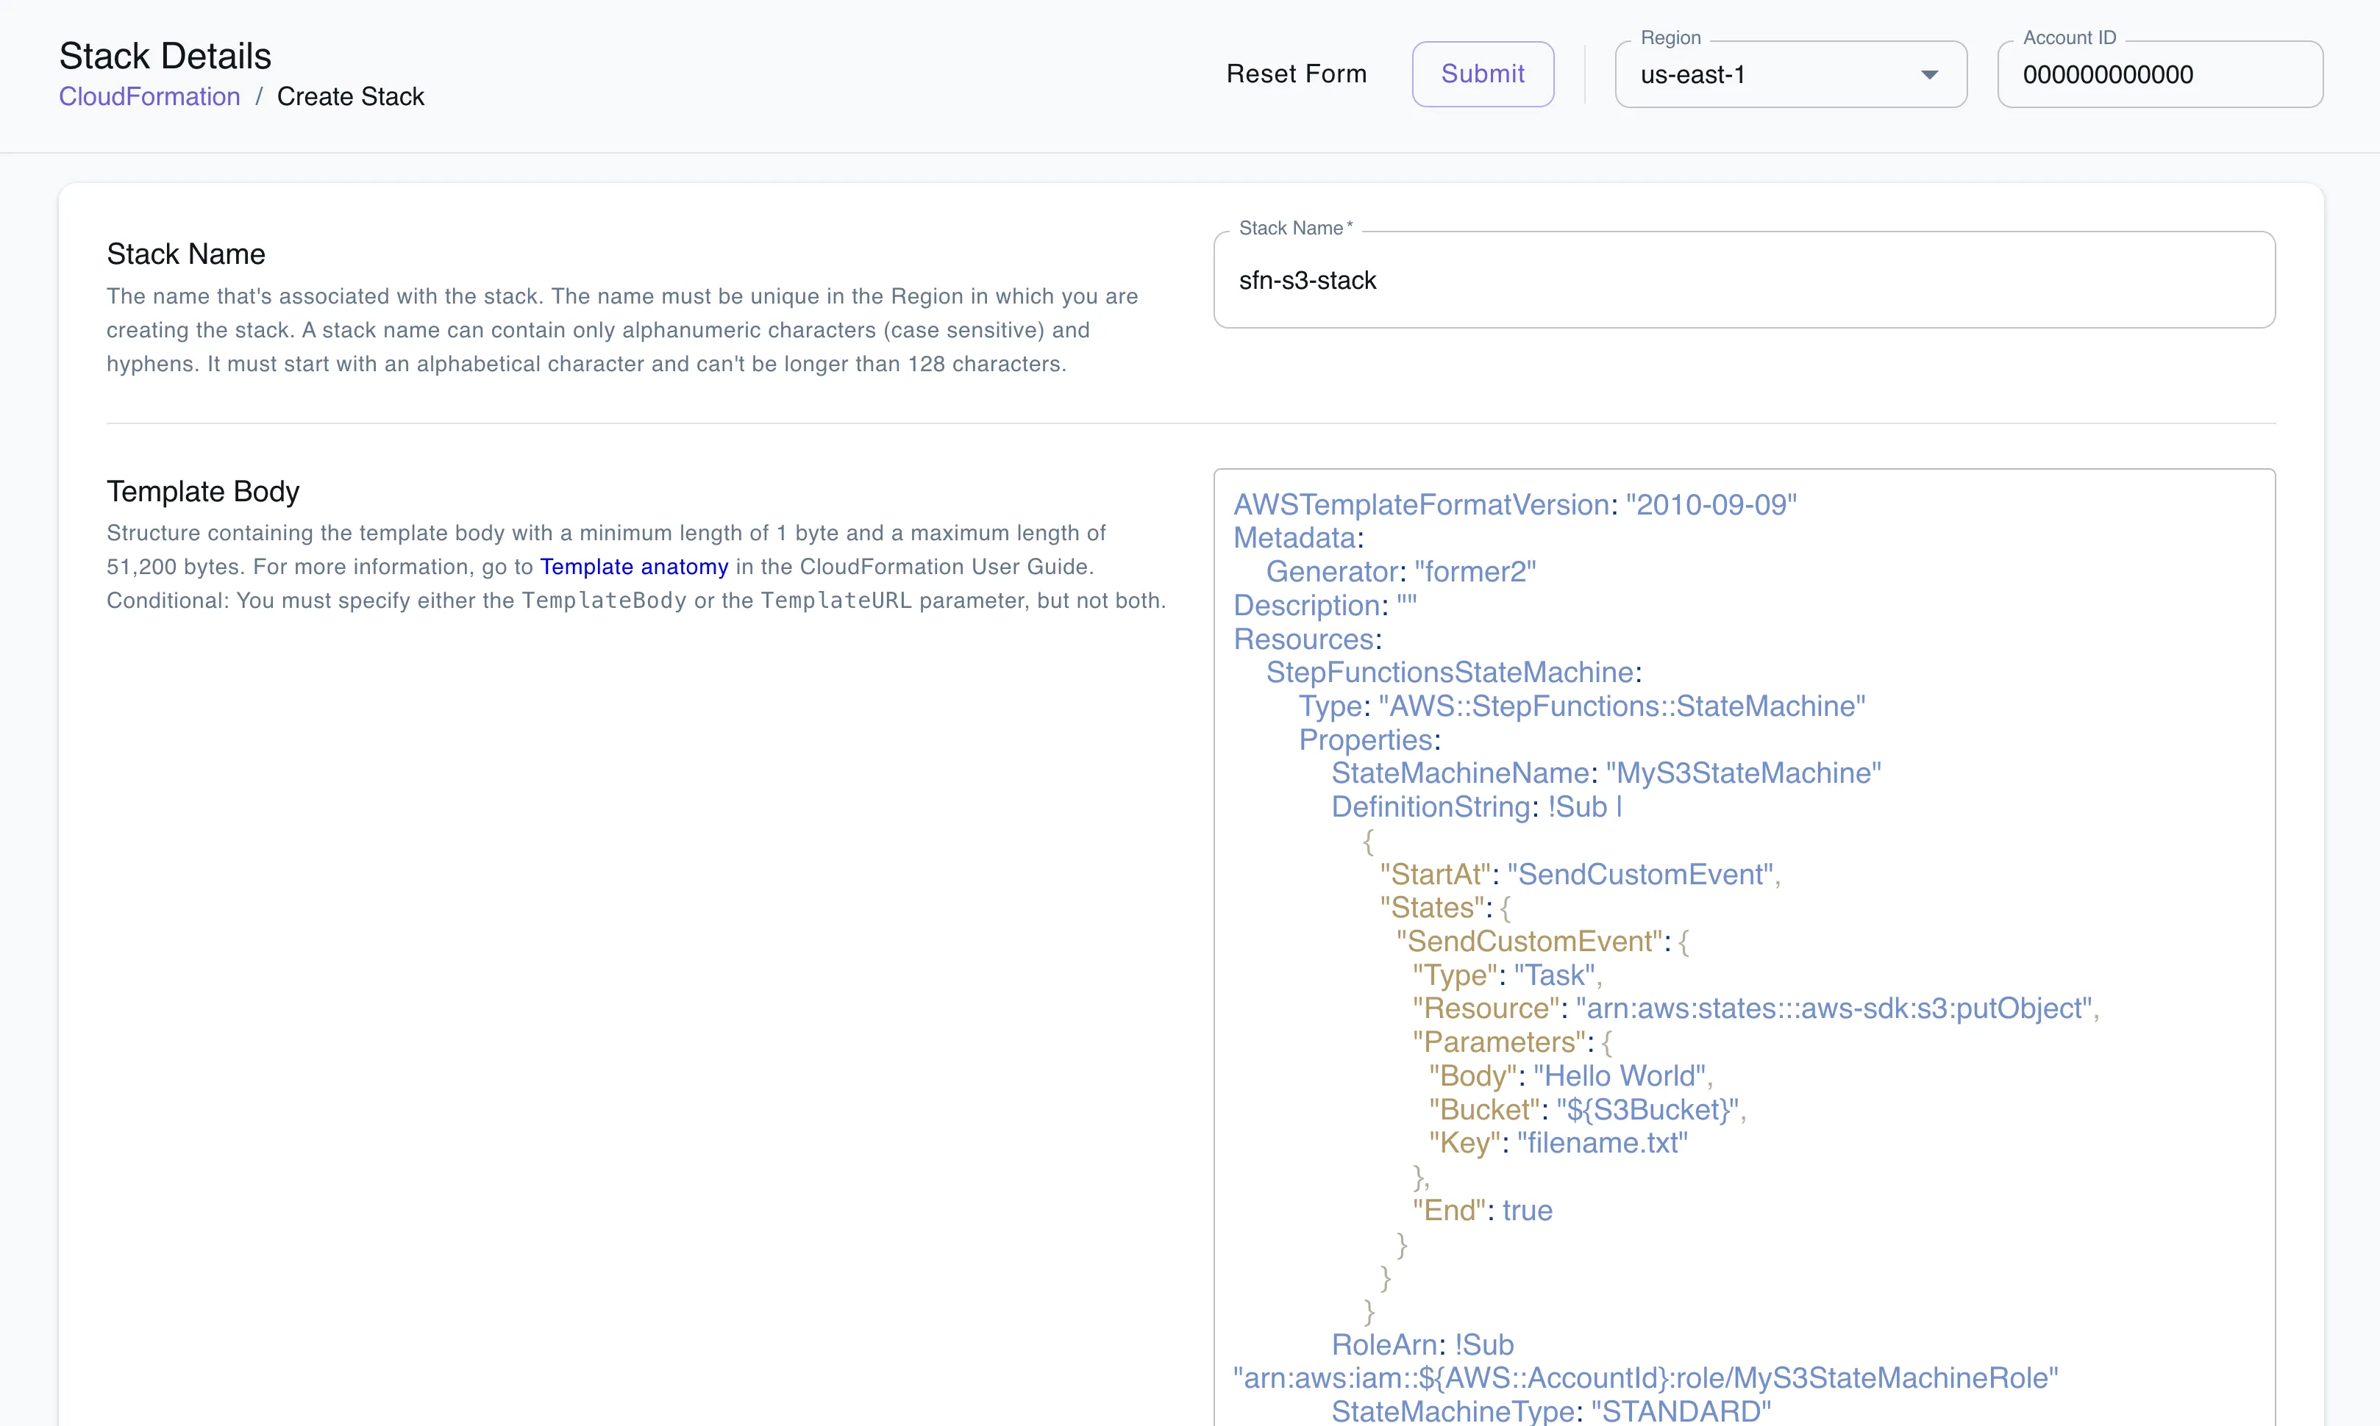Navigate to CloudFormation via the breadcrumb link

(x=149, y=96)
